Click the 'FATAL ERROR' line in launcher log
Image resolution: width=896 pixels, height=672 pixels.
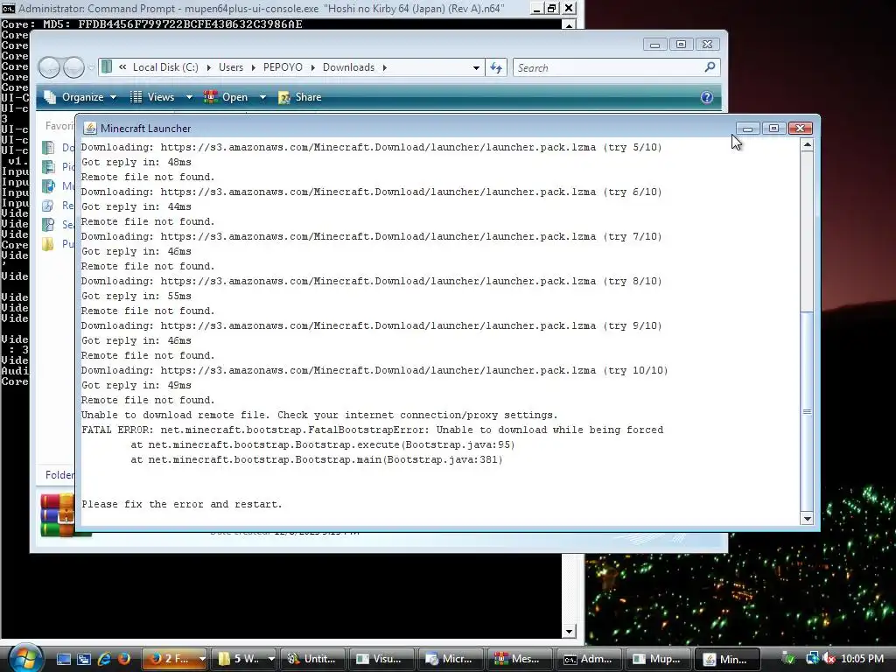372,430
